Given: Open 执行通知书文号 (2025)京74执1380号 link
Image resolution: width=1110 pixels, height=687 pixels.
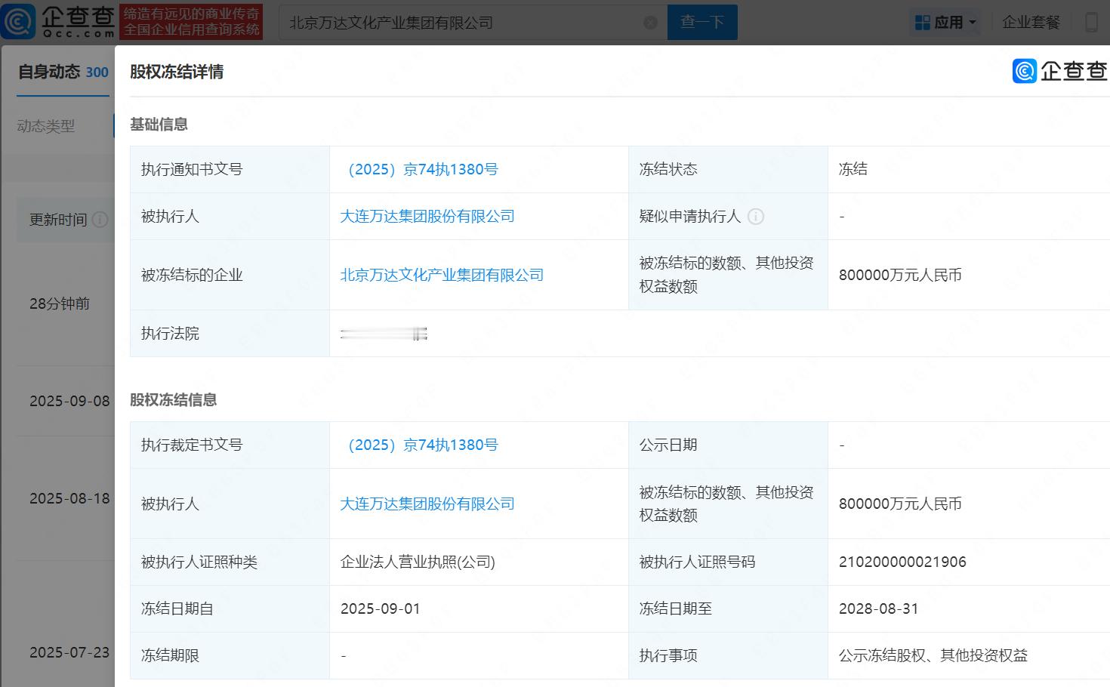Looking at the screenshot, I should (x=419, y=170).
